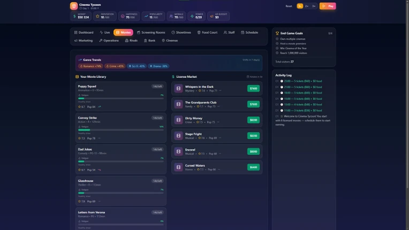Click the falling trend arrow on Dad Jokes

click(100, 170)
